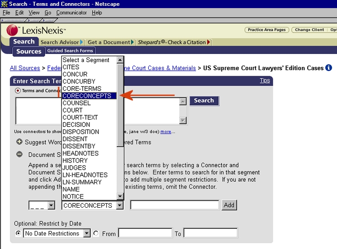
Task: Click the Netscape window title icon
Action: (x=4, y=4)
